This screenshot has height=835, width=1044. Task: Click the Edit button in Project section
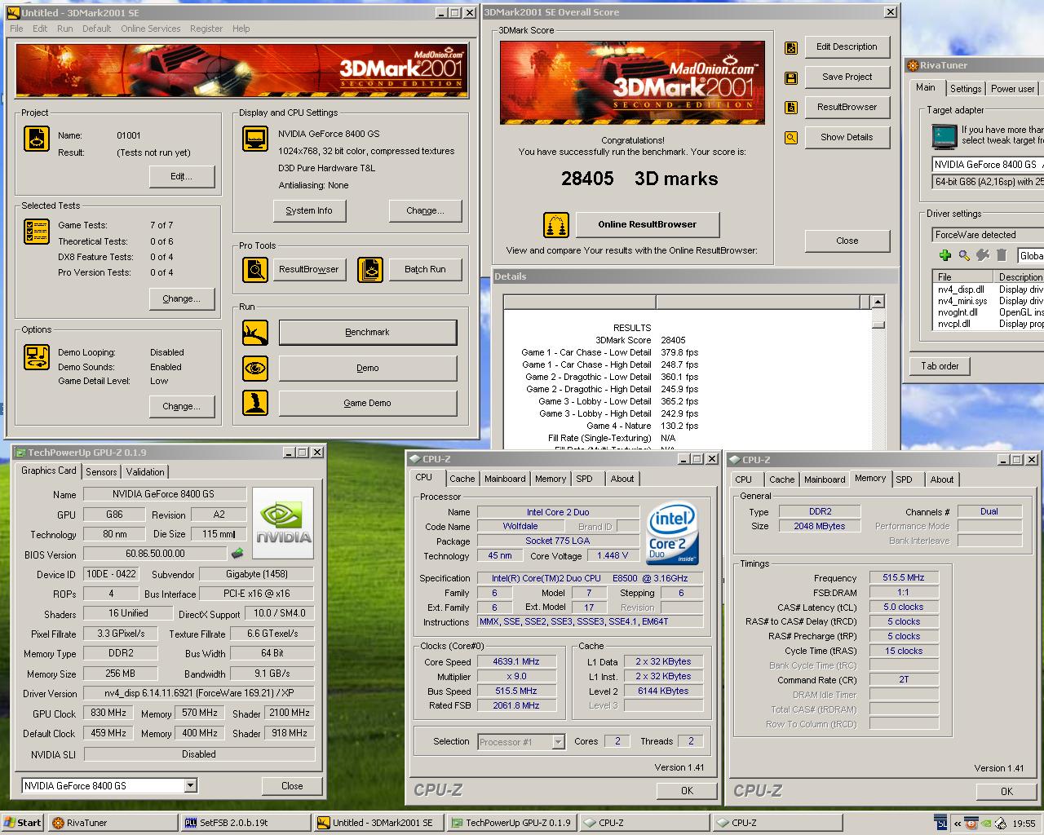(x=182, y=177)
